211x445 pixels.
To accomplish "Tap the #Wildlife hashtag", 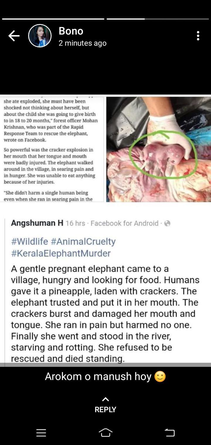I will point(30,242).
